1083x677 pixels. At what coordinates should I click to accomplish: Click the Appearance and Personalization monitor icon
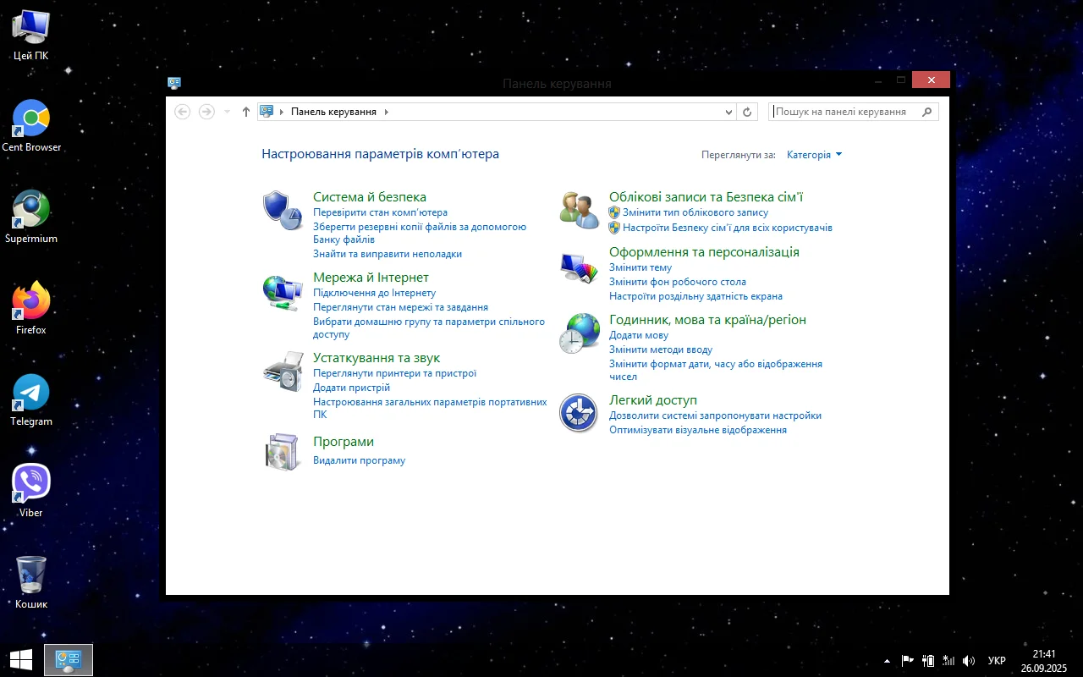pos(579,267)
